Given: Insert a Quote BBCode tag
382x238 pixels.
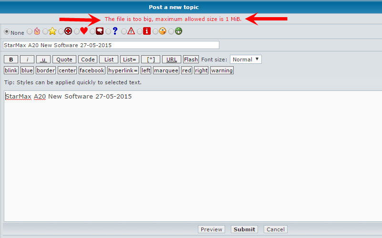Looking at the screenshot, I should coord(64,59).
